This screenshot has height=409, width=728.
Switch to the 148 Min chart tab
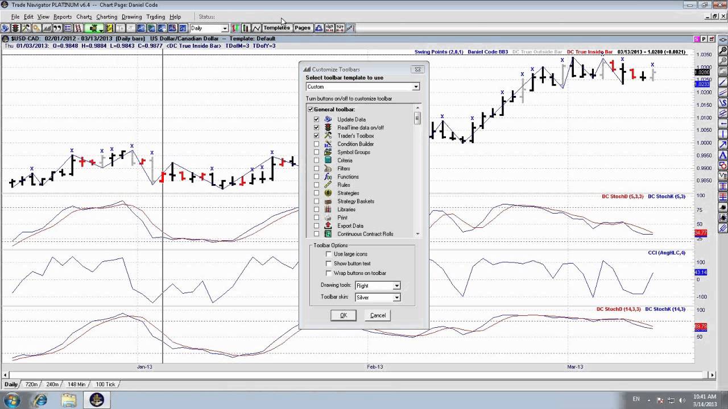click(76, 385)
